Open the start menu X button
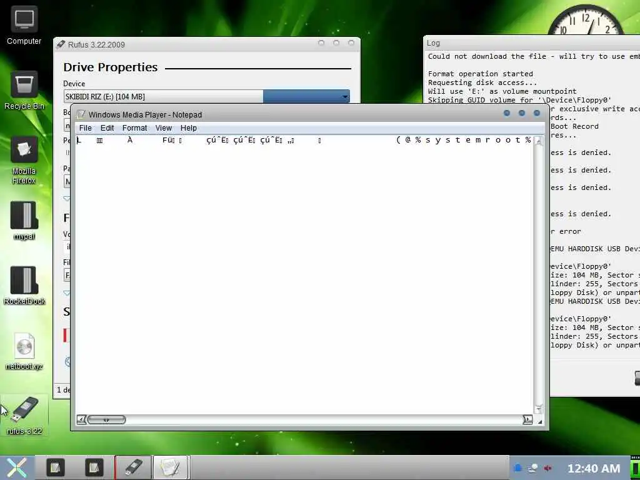The width and height of the screenshot is (640, 480). [17, 467]
